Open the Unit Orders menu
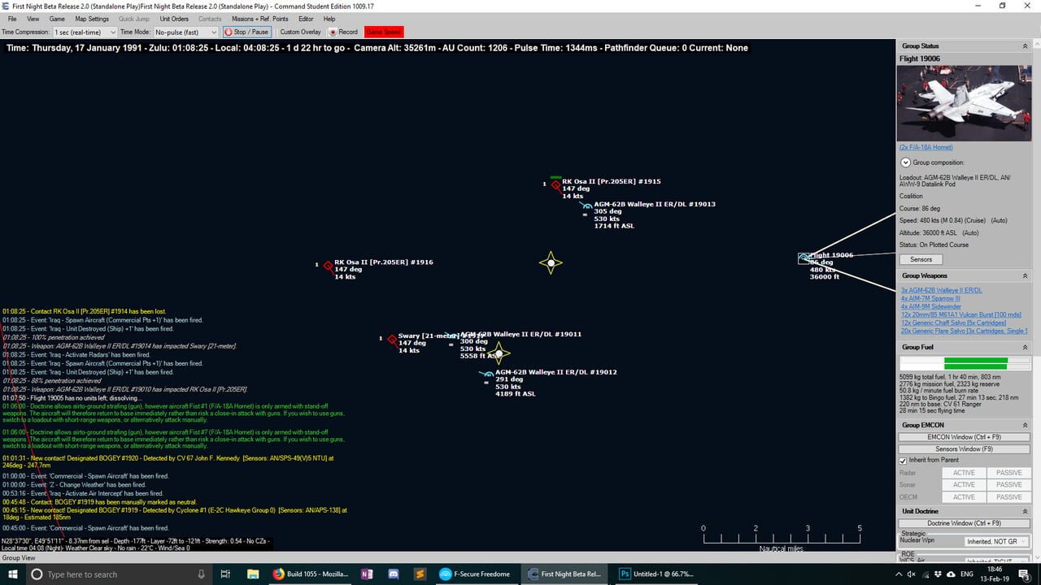 [174, 19]
